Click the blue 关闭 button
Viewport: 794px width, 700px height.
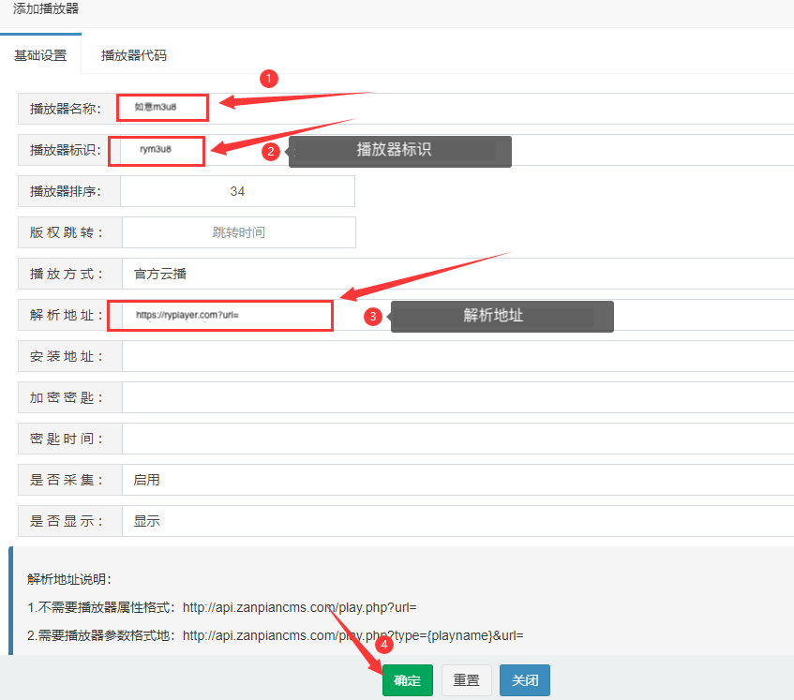click(x=524, y=680)
